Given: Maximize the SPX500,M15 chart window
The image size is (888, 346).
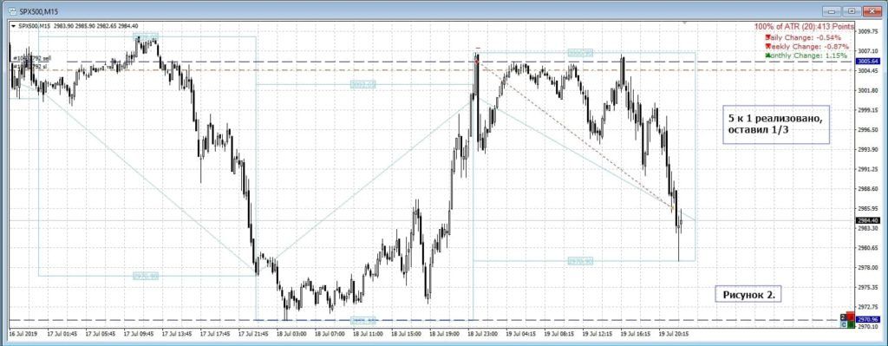Looking at the screenshot, I should 852,10.
